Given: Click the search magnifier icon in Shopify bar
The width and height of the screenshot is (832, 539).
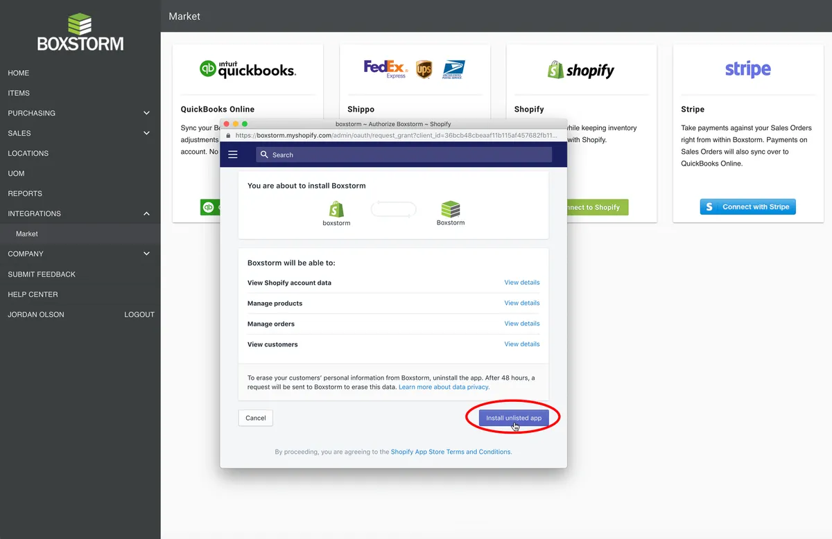Looking at the screenshot, I should 265,154.
